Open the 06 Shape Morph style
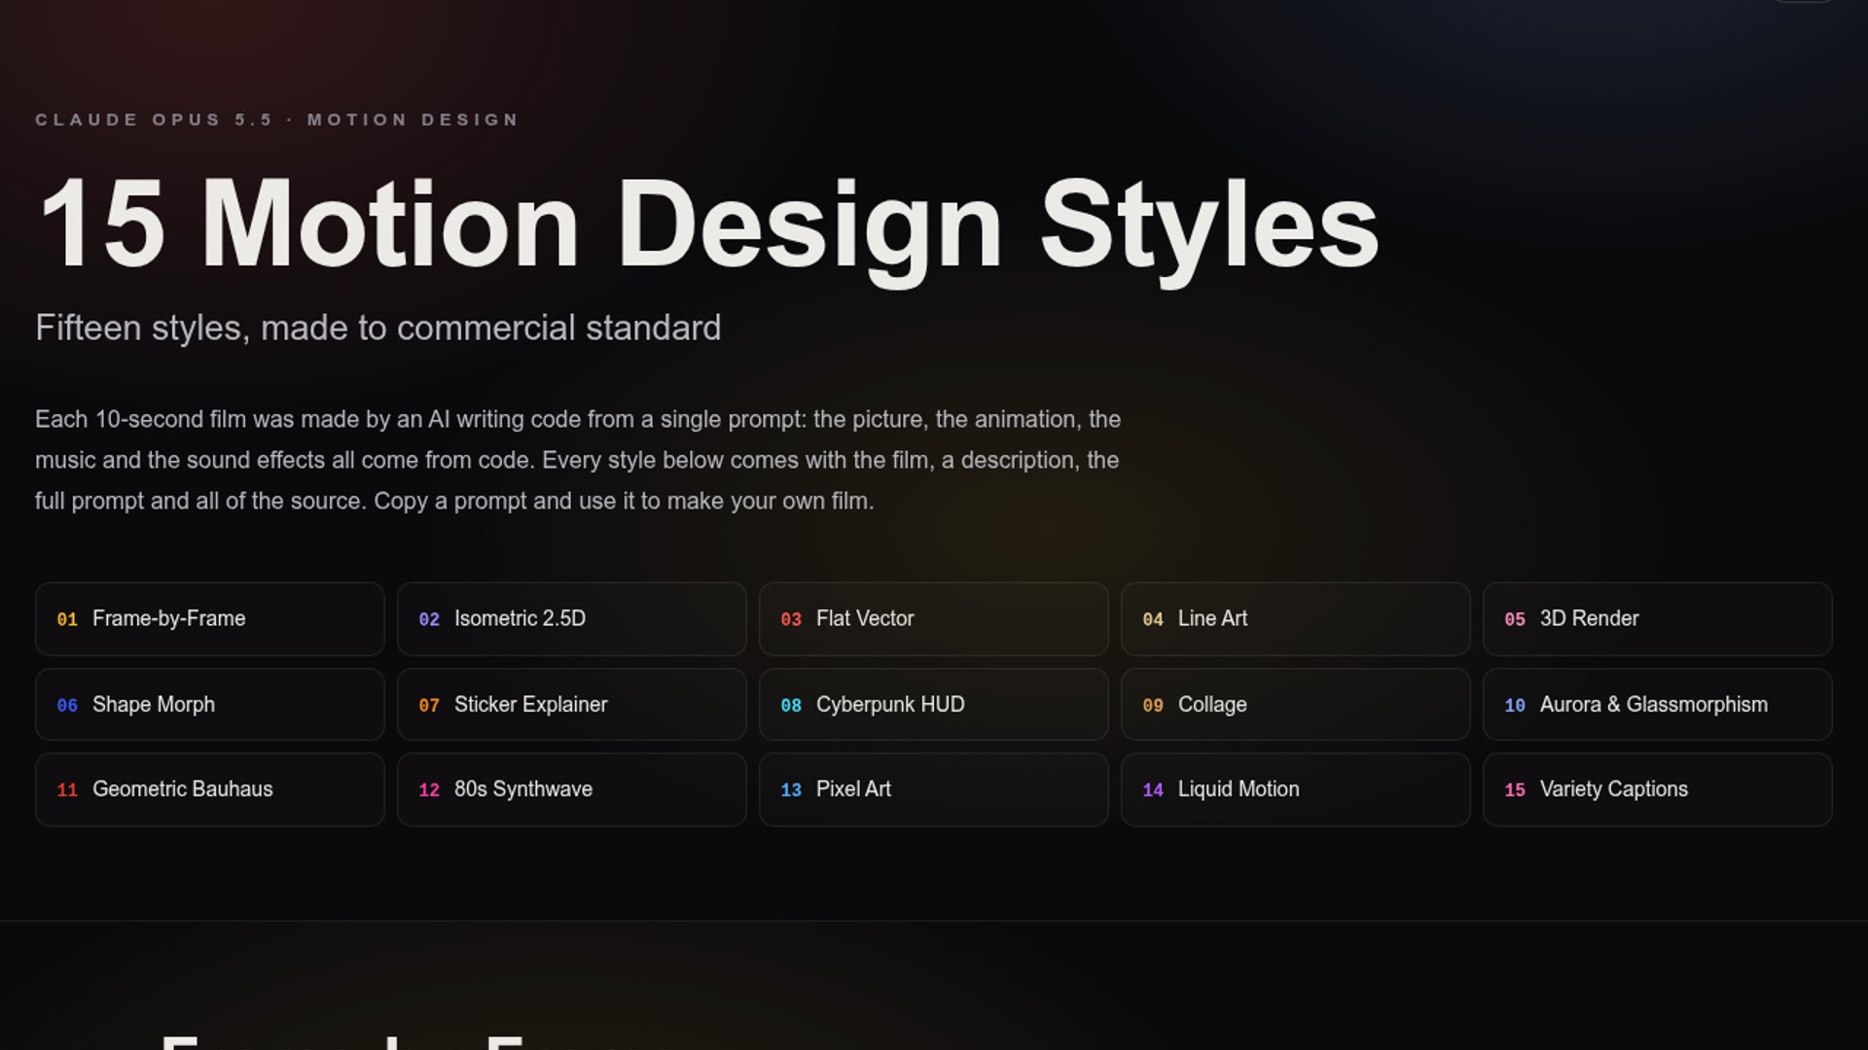This screenshot has height=1050, width=1868. (x=210, y=704)
